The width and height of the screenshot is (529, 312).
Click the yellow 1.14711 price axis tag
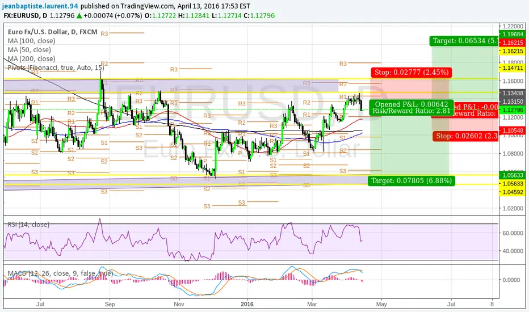coord(513,68)
